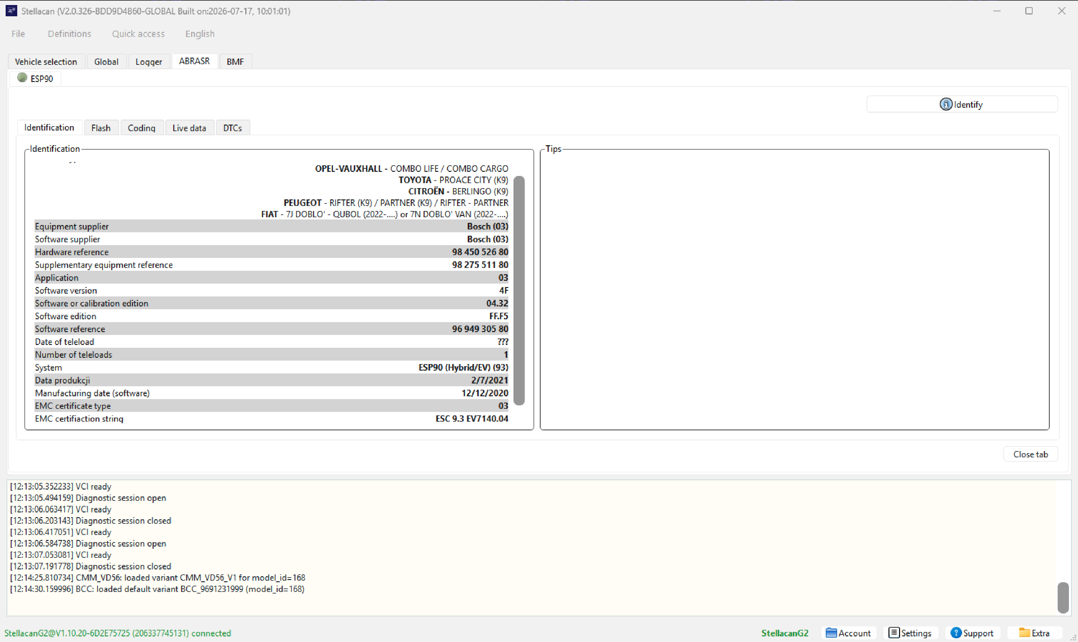
Task: Click the Data produkcji 2/7/2021 row
Action: pyautogui.click(x=271, y=380)
